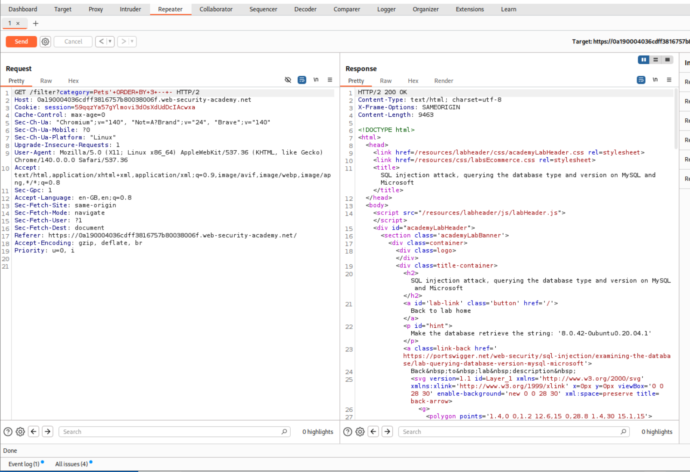Viewport: 690px width, 472px height.
Task: Click the 0 highlights counter under the Response
Action: [656, 431]
